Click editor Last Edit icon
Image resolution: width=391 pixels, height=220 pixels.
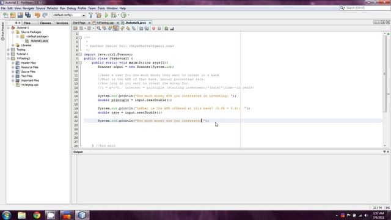click(x=75, y=29)
